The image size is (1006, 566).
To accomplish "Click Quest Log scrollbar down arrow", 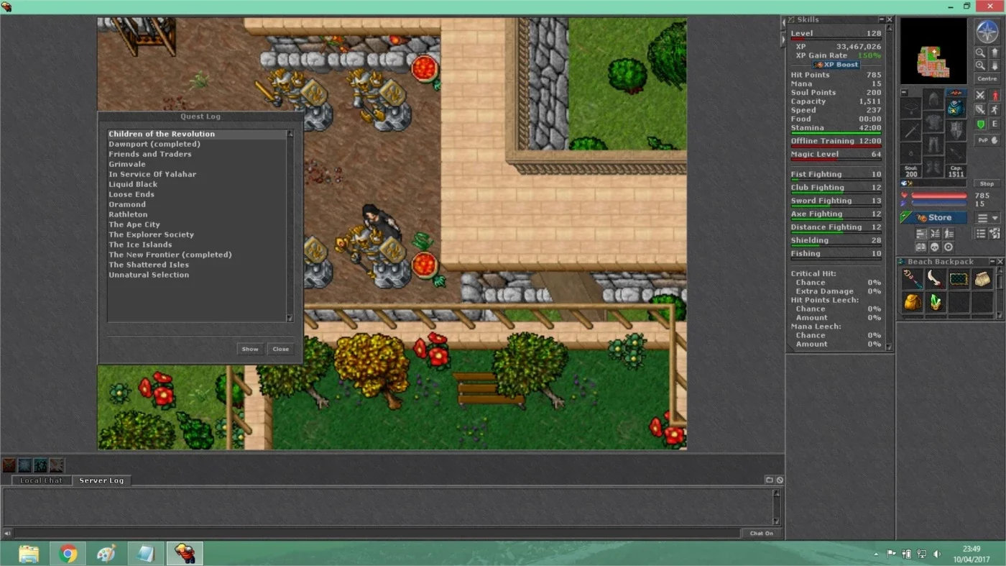I will point(290,318).
